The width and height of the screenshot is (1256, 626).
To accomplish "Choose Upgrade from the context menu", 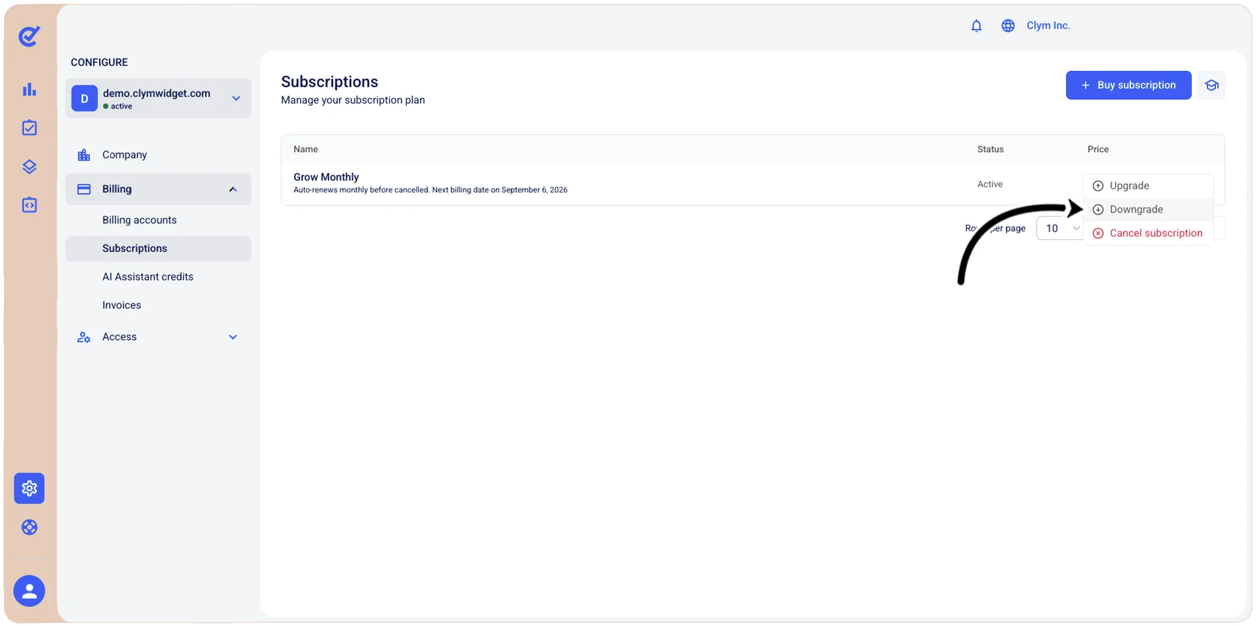I will [1148, 186].
